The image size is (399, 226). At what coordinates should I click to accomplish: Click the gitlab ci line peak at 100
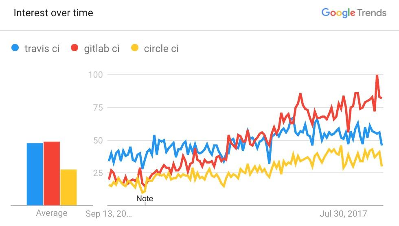[377, 75]
